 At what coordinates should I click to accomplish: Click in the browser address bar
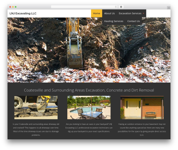point(84,7)
